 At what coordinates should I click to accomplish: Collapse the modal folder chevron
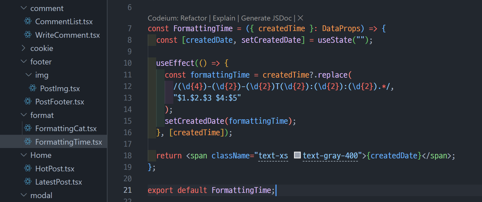tap(24, 195)
